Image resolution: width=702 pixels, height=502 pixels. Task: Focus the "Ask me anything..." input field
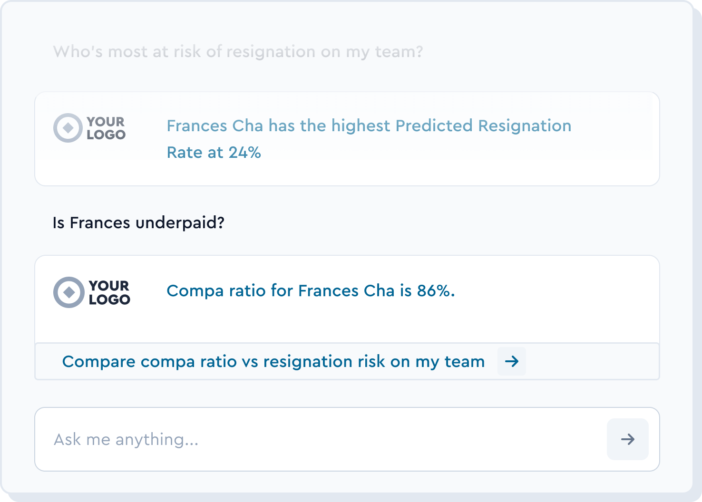323,439
